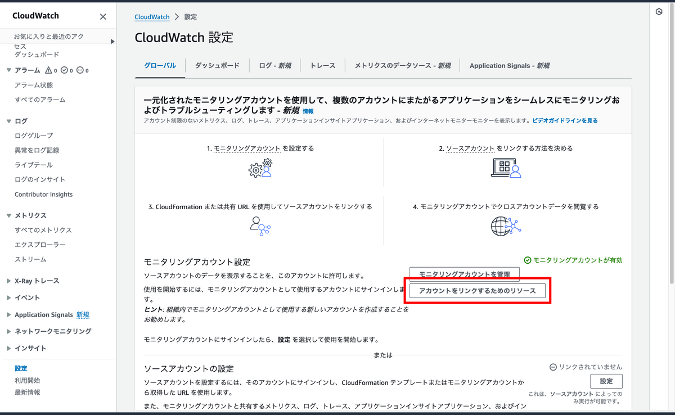Click ソースアカウント link in step 2
Viewport: 675px width, 415px height.
[x=471, y=148]
